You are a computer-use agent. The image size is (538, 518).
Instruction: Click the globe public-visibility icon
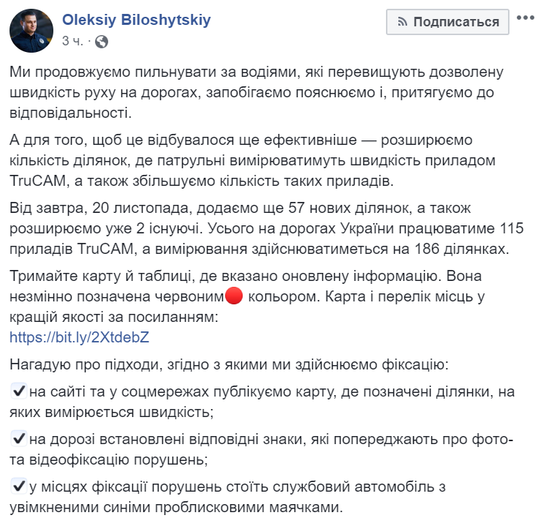(x=101, y=42)
